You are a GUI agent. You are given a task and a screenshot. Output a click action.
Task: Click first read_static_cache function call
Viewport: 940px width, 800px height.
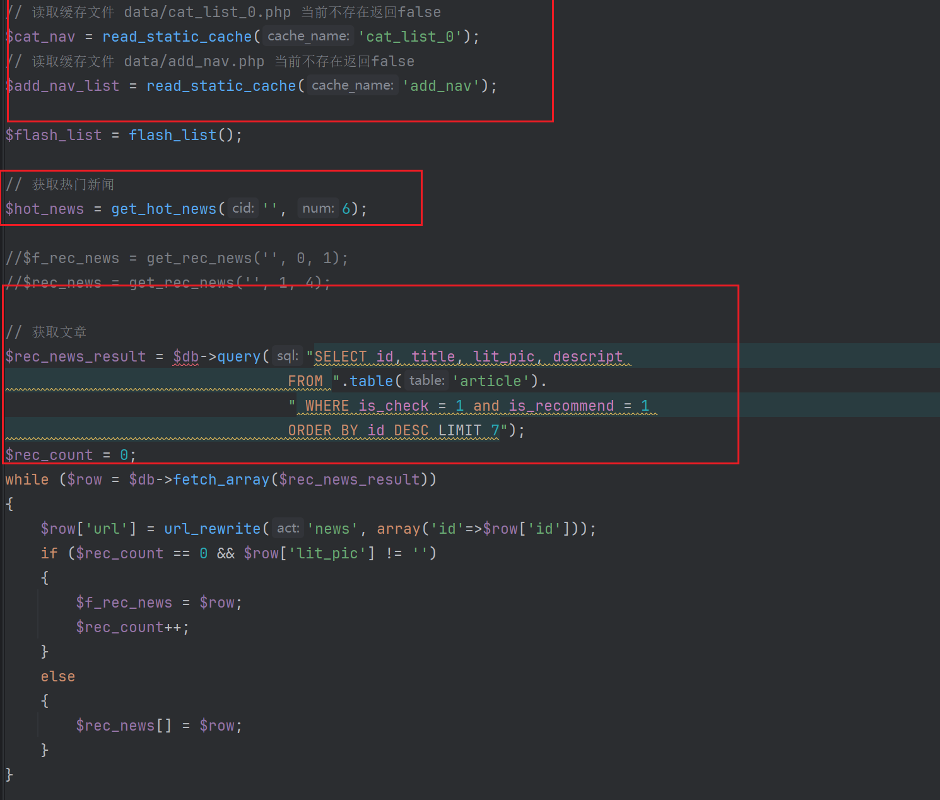click(177, 37)
